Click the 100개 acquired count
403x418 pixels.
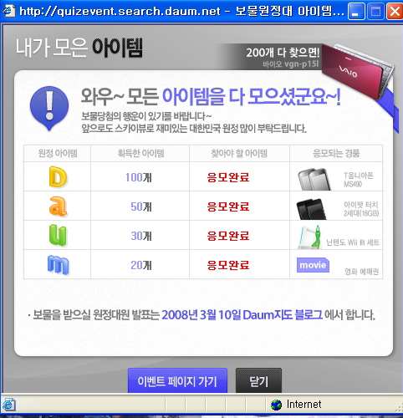tap(139, 177)
